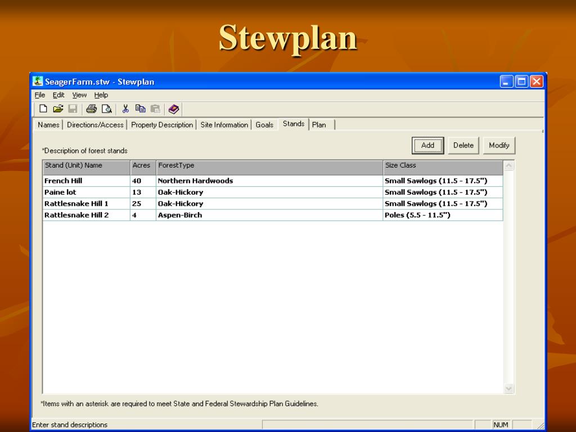The width and height of the screenshot is (576, 432).
Task: Click the Delete button
Action: [463, 146]
